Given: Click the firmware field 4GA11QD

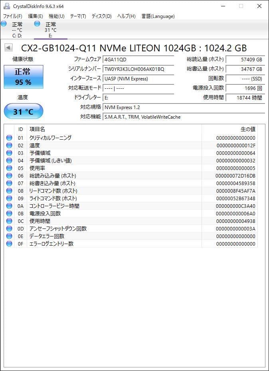Looking at the screenshot, I should [138, 59].
